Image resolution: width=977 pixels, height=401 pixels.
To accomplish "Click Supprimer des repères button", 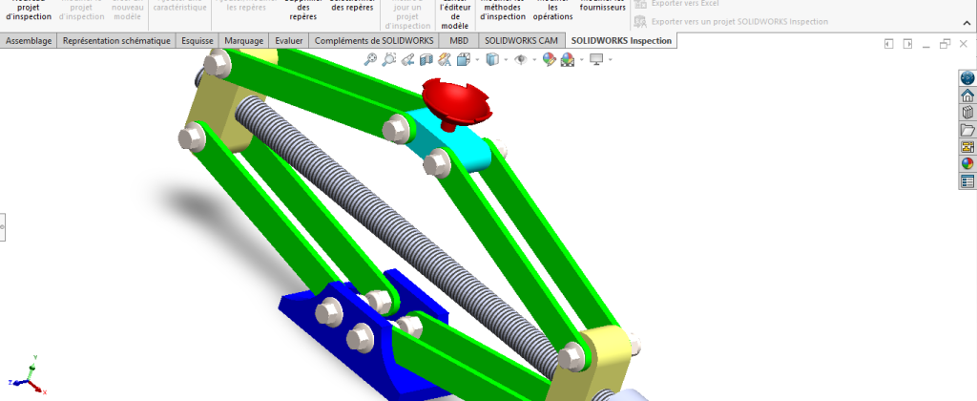I will coord(303,11).
